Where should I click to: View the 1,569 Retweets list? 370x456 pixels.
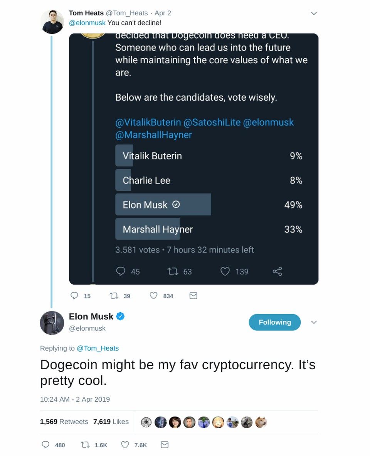[x=64, y=422]
